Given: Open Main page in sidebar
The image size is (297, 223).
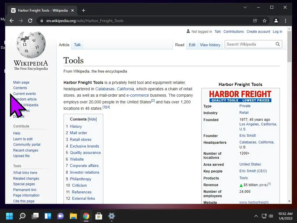Looking at the screenshot, I should 21,82.
